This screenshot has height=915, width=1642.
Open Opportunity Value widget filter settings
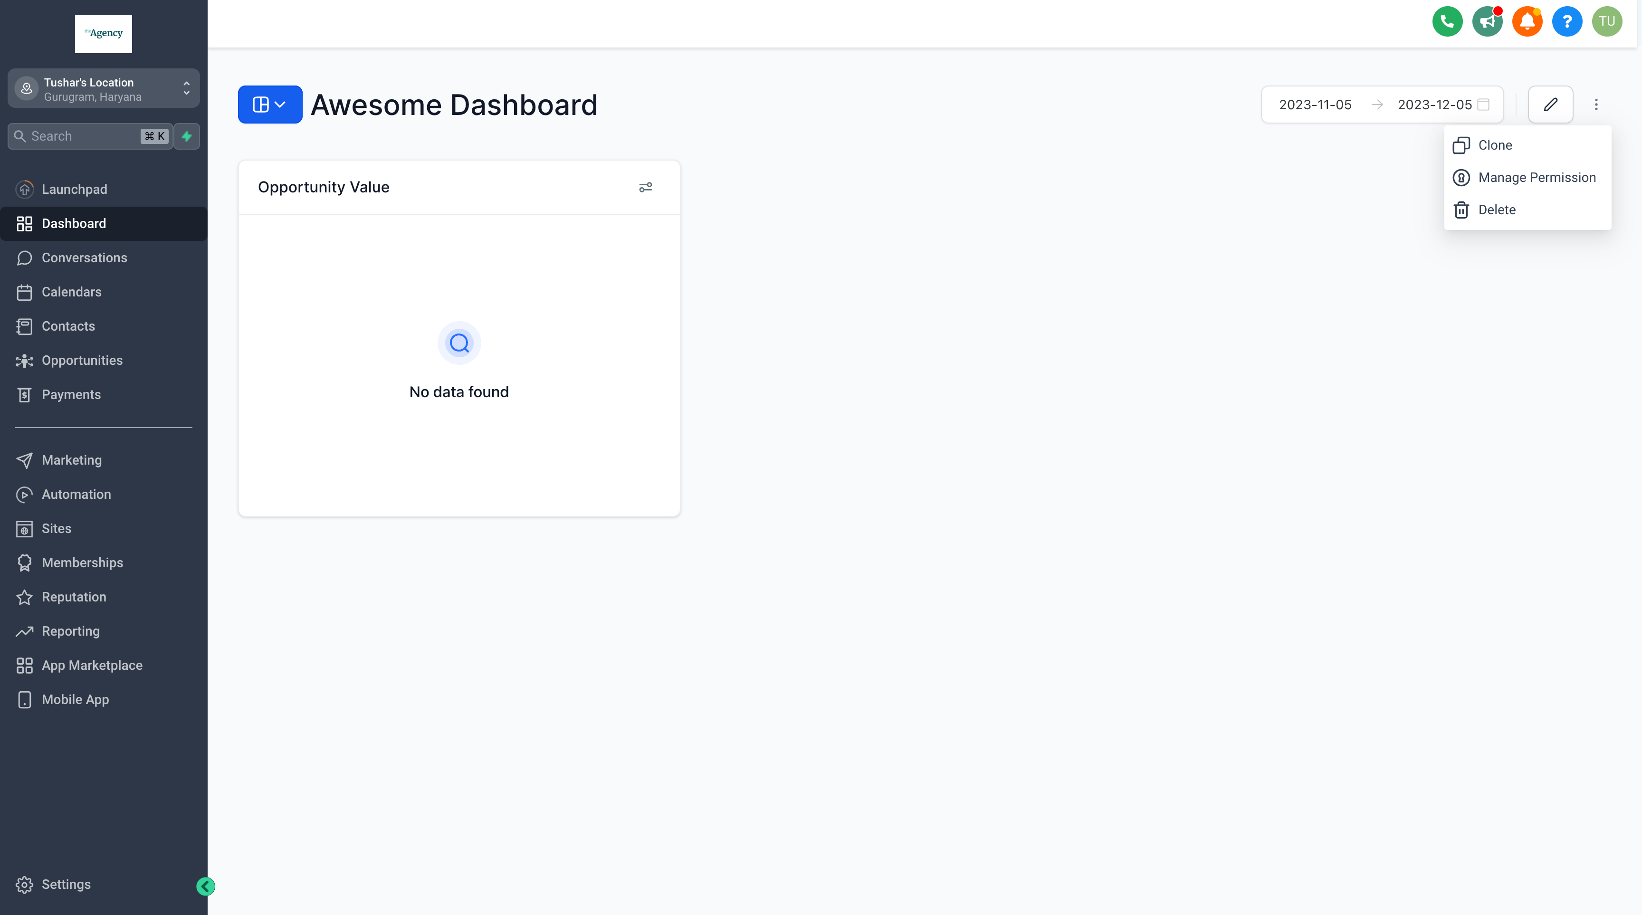click(x=645, y=187)
